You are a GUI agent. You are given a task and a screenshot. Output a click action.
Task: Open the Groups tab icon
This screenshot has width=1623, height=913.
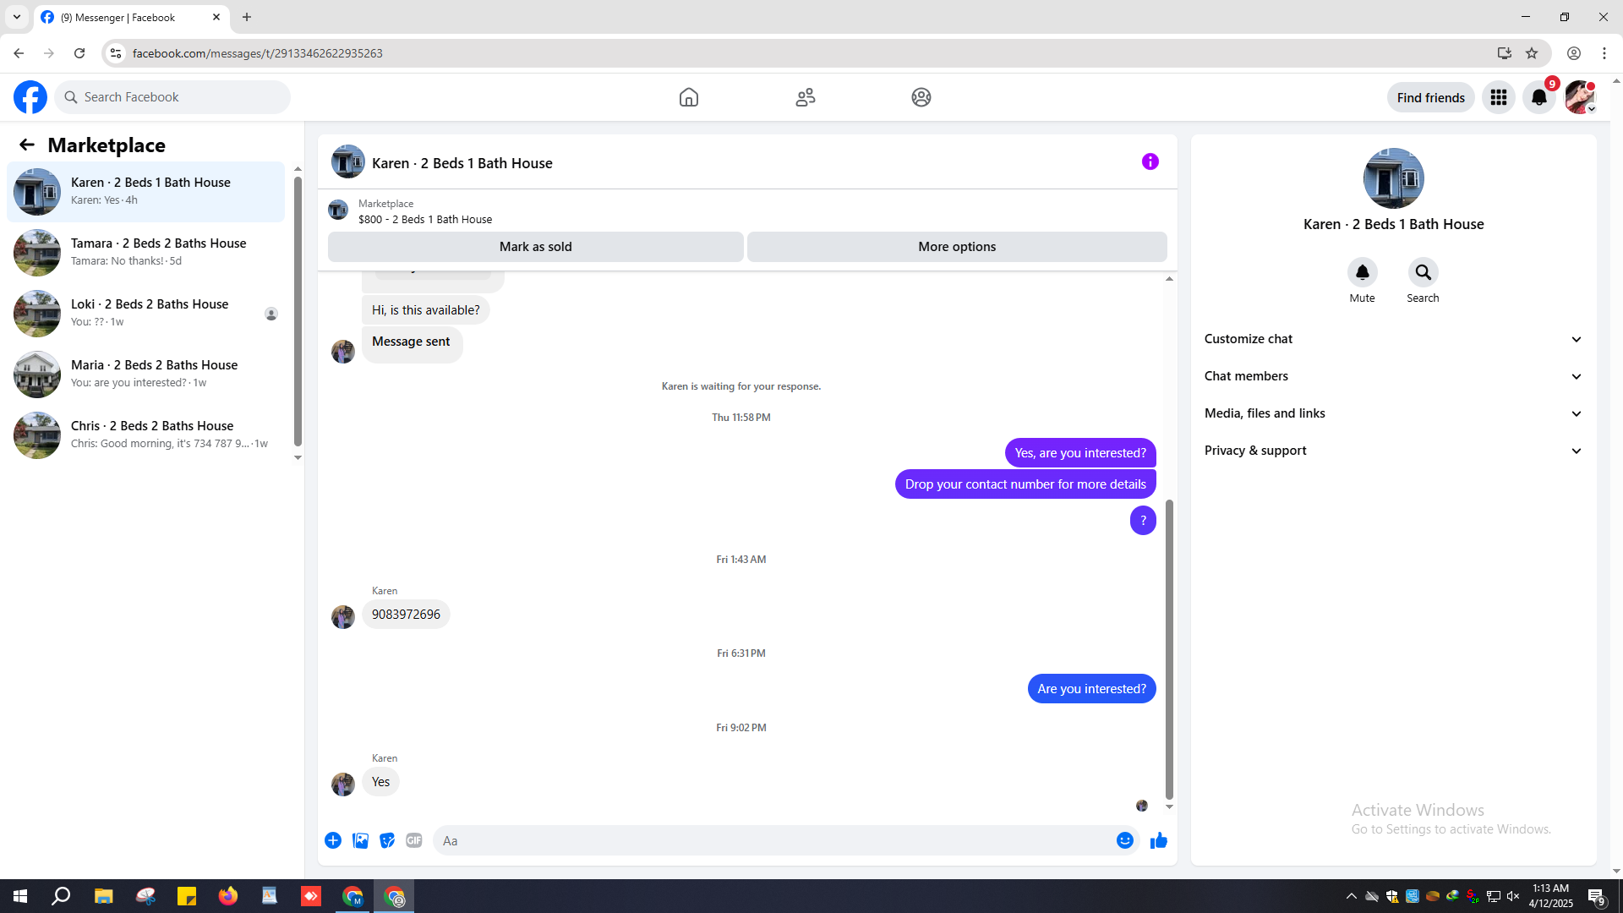(x=921, y=97)
